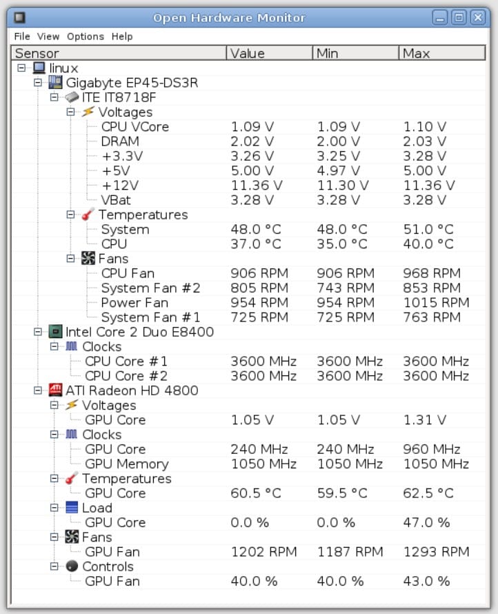Image resolution: width=498 pixels, height=614 pixels.
Task: Click the blue Load icon
Action: pos(72,508)
